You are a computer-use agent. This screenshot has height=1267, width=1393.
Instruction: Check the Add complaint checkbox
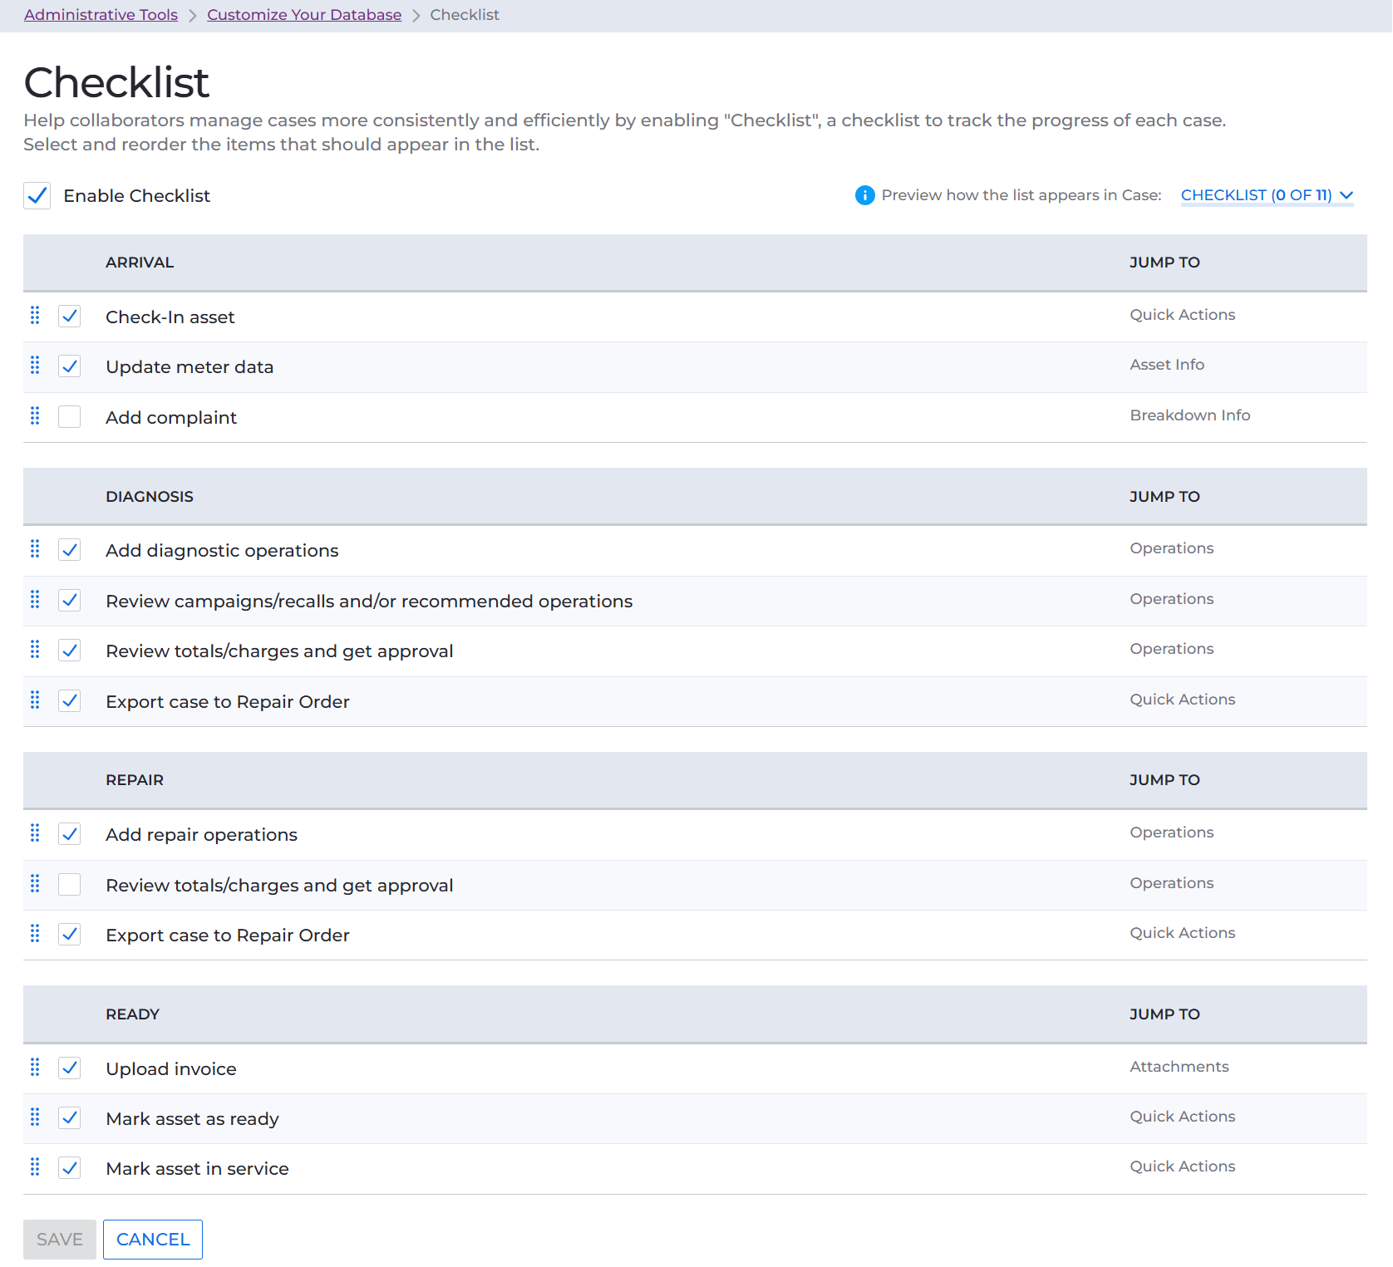70,417
